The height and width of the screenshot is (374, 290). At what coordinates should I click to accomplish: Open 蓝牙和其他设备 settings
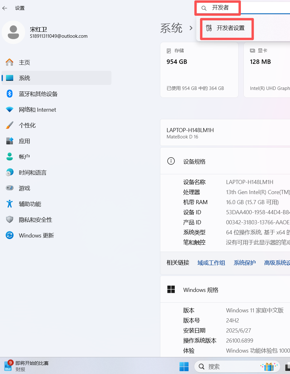(x=56, y=94)
